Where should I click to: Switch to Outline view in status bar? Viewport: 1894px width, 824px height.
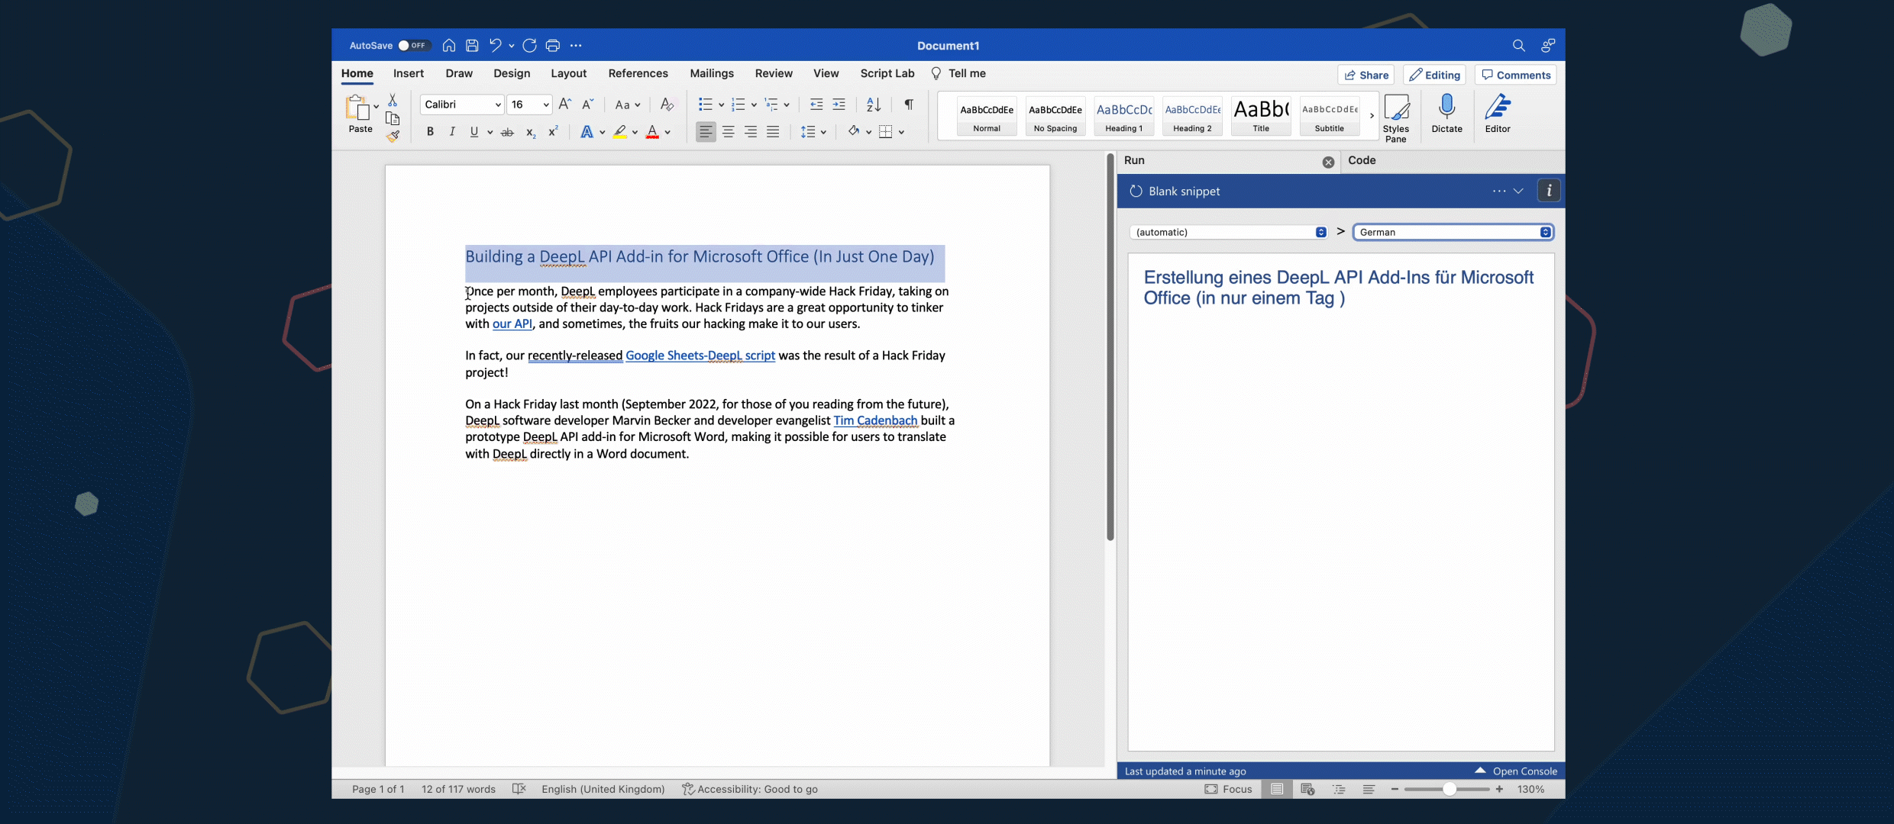(x=1339, y=789)
